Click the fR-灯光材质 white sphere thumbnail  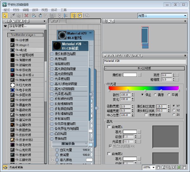12,85
